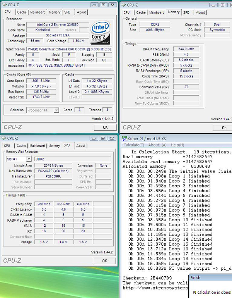This screenshot has width=232, height=298.
Task: Click OK in the CPU-Z SPD window
Action: tap(104, 261)
